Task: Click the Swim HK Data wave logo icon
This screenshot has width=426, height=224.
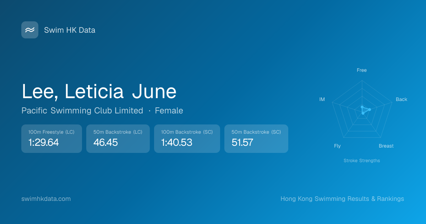Action: 30,30
